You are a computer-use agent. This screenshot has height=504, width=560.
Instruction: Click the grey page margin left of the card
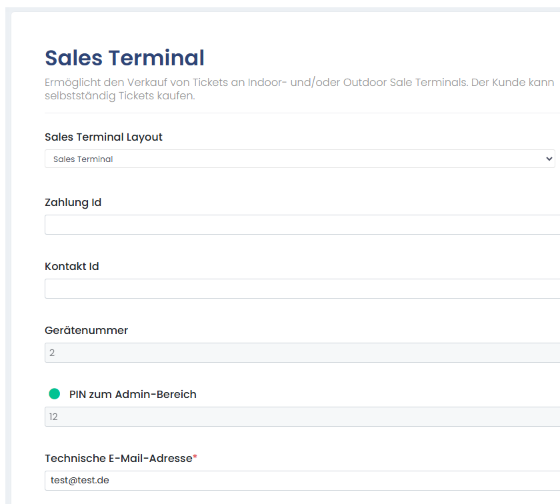[5, 267]
